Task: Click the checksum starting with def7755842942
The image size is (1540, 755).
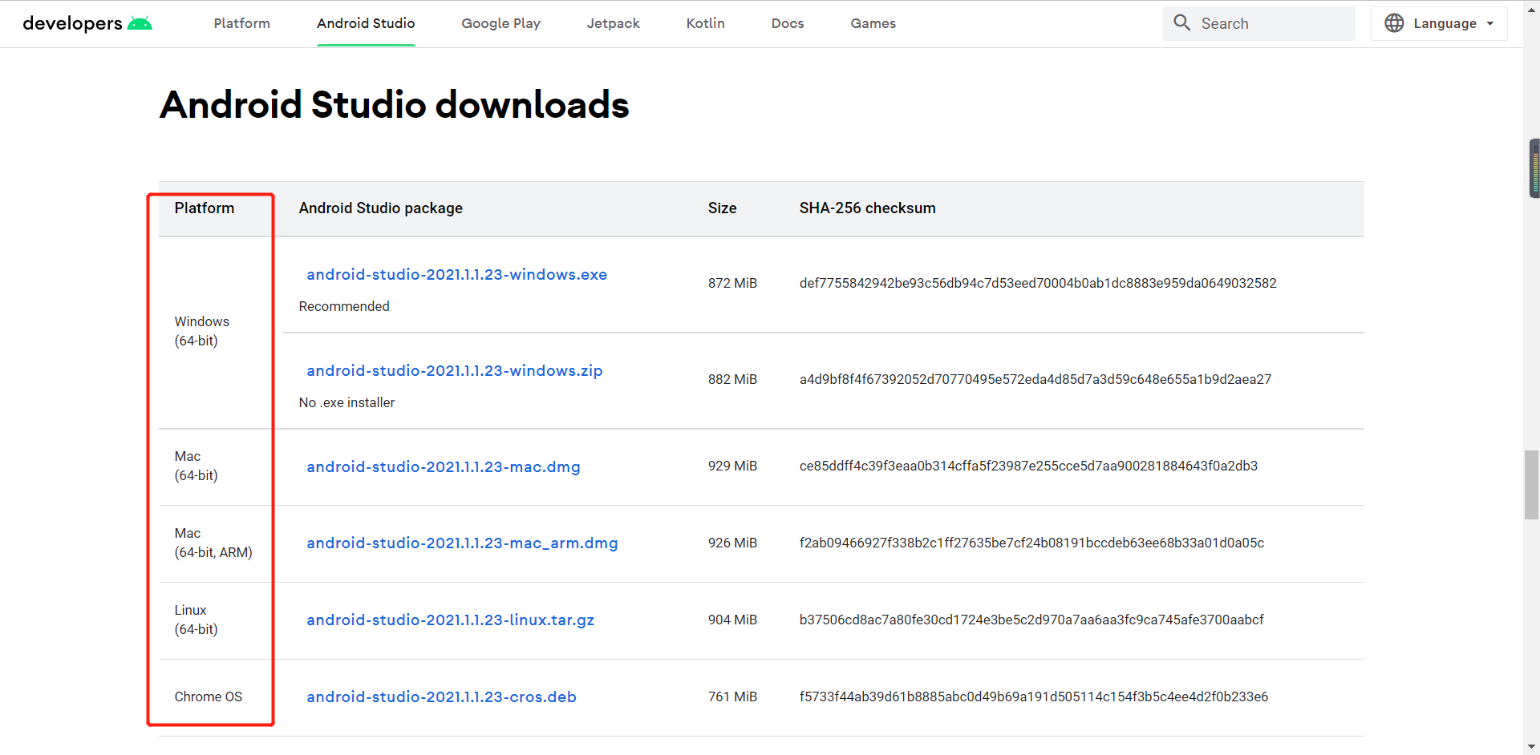Action: point(1038,283)
